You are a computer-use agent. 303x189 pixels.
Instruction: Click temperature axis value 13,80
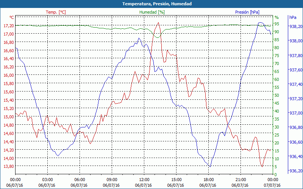pyautogui.click(x=9, y=166)
